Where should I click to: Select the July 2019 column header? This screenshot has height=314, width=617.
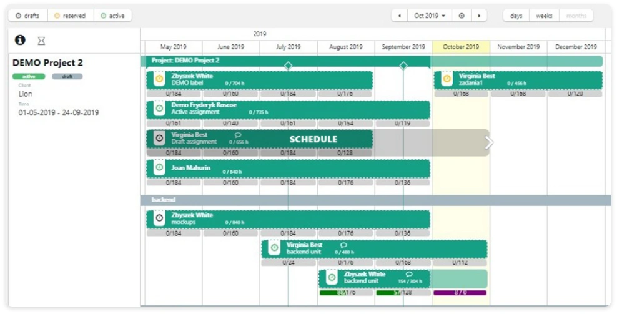click(288, 47)
